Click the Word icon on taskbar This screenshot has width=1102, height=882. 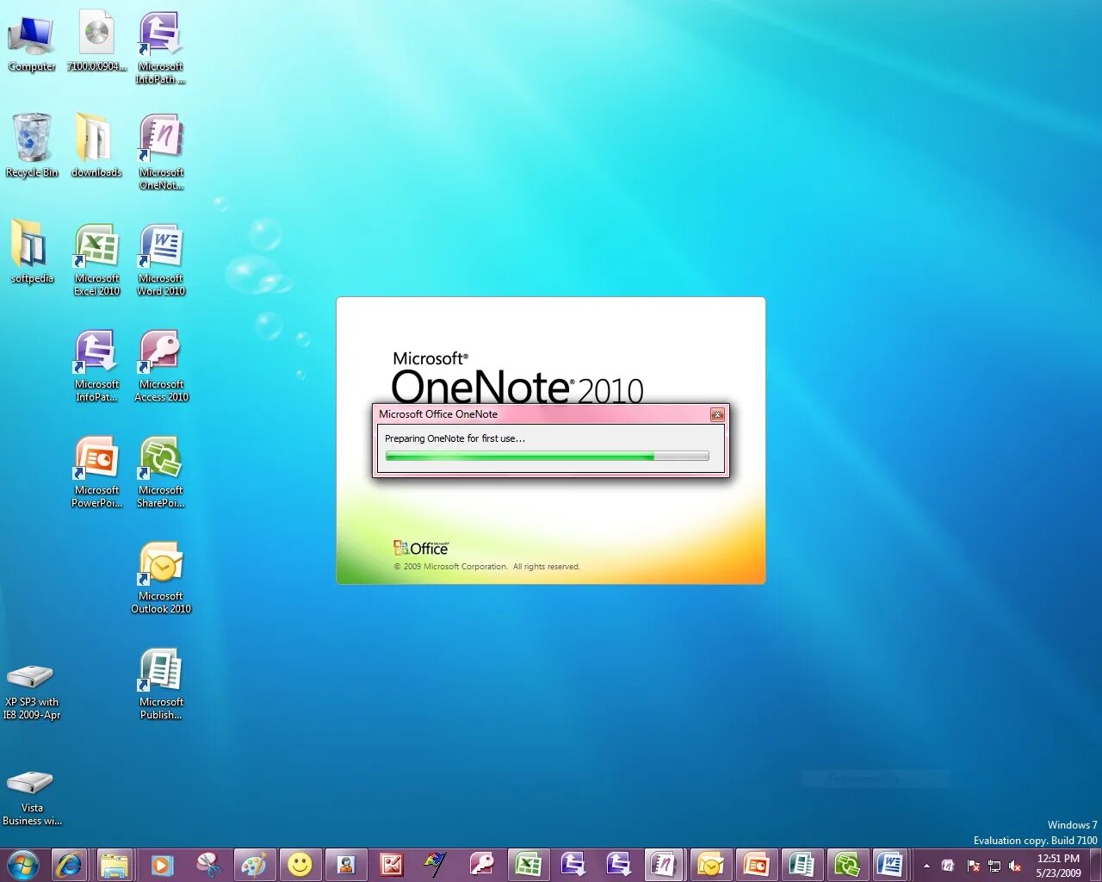click(x=891, y=864)
